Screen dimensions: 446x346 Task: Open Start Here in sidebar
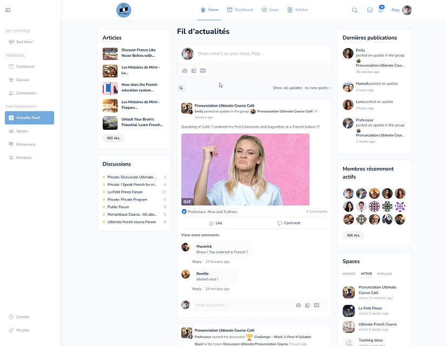tap(21, 42)
